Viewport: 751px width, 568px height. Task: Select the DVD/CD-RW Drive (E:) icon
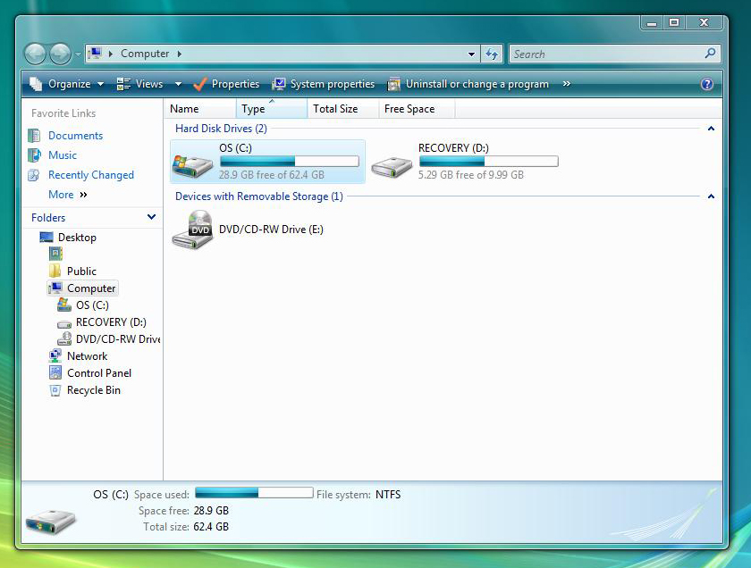[x=192, y=230]
